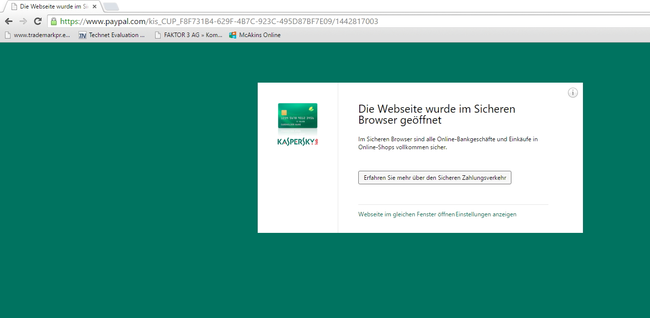The height and width of the screenshot is (318, 650).
Task: Open a new browser tab
Action: (111, 7)
